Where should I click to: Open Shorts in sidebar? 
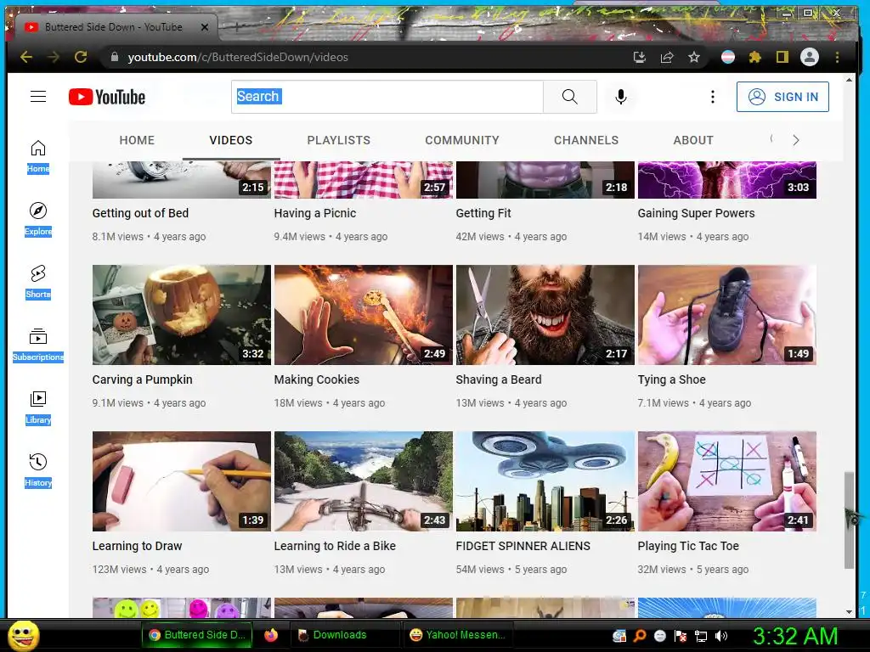[37, 281]
